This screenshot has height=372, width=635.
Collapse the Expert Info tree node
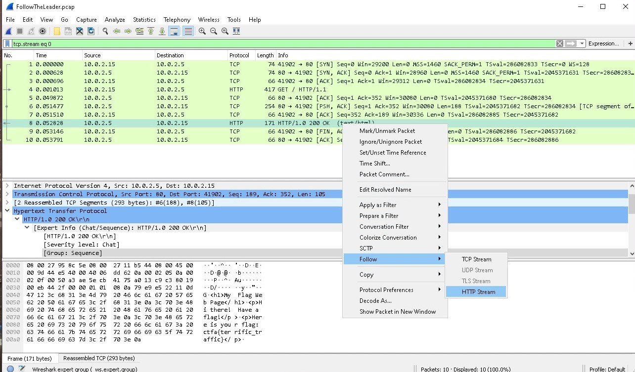click(27, 228)
